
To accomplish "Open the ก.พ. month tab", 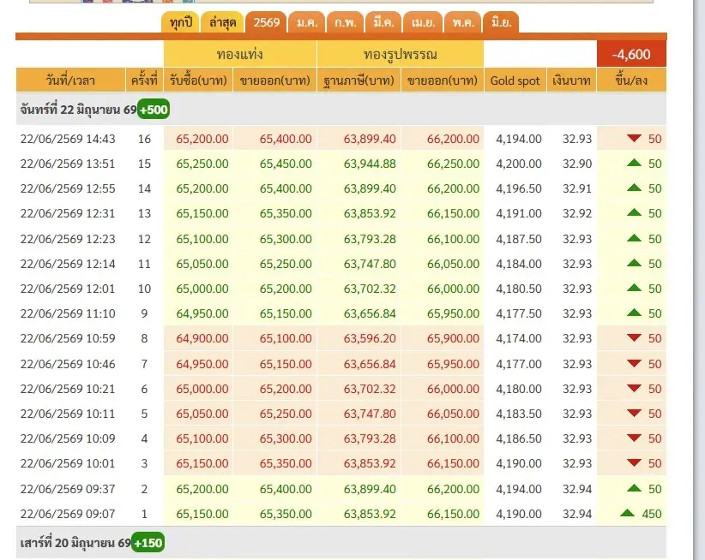I will (345, 22).
